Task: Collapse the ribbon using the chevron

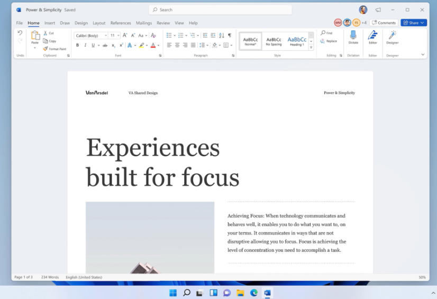Action: click(x=423, y=55)
